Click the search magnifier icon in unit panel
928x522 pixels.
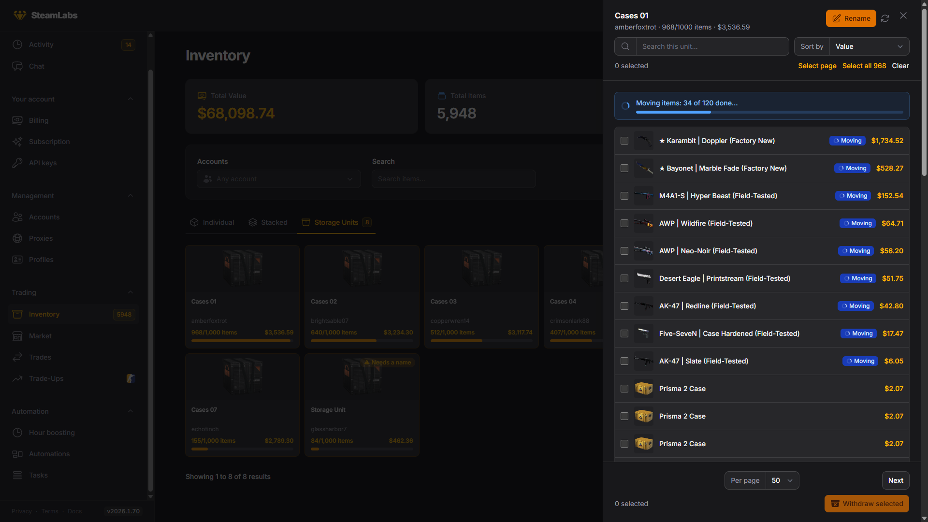click(625, 46)
